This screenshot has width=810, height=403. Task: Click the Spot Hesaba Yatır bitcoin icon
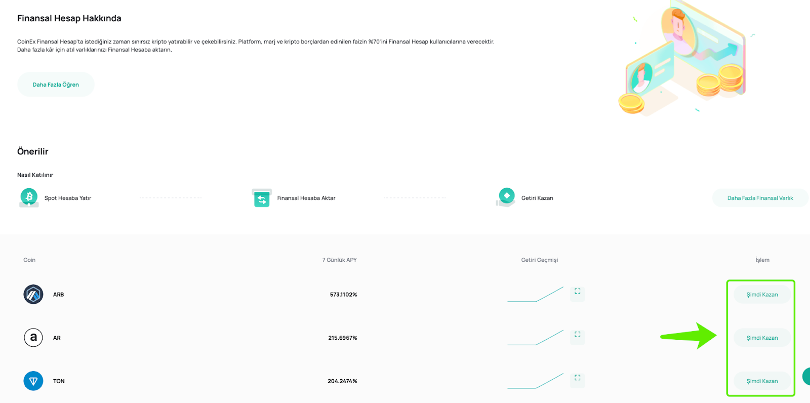[29, 197]
